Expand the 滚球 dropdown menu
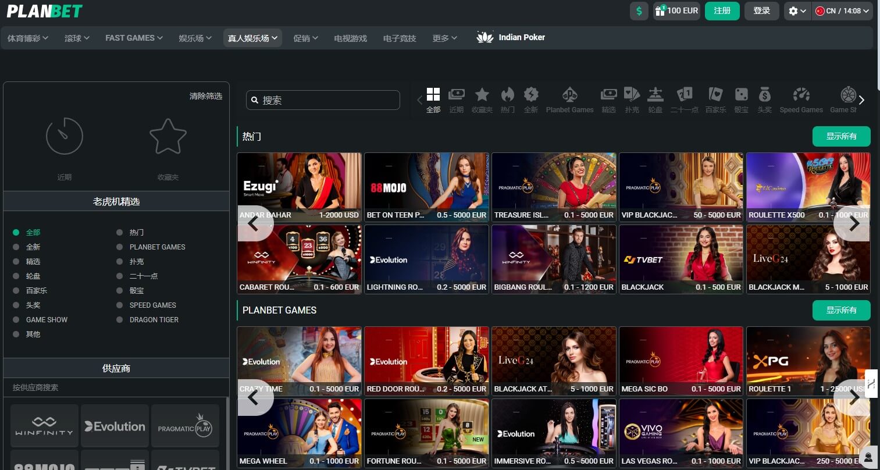 pos(77,38)
